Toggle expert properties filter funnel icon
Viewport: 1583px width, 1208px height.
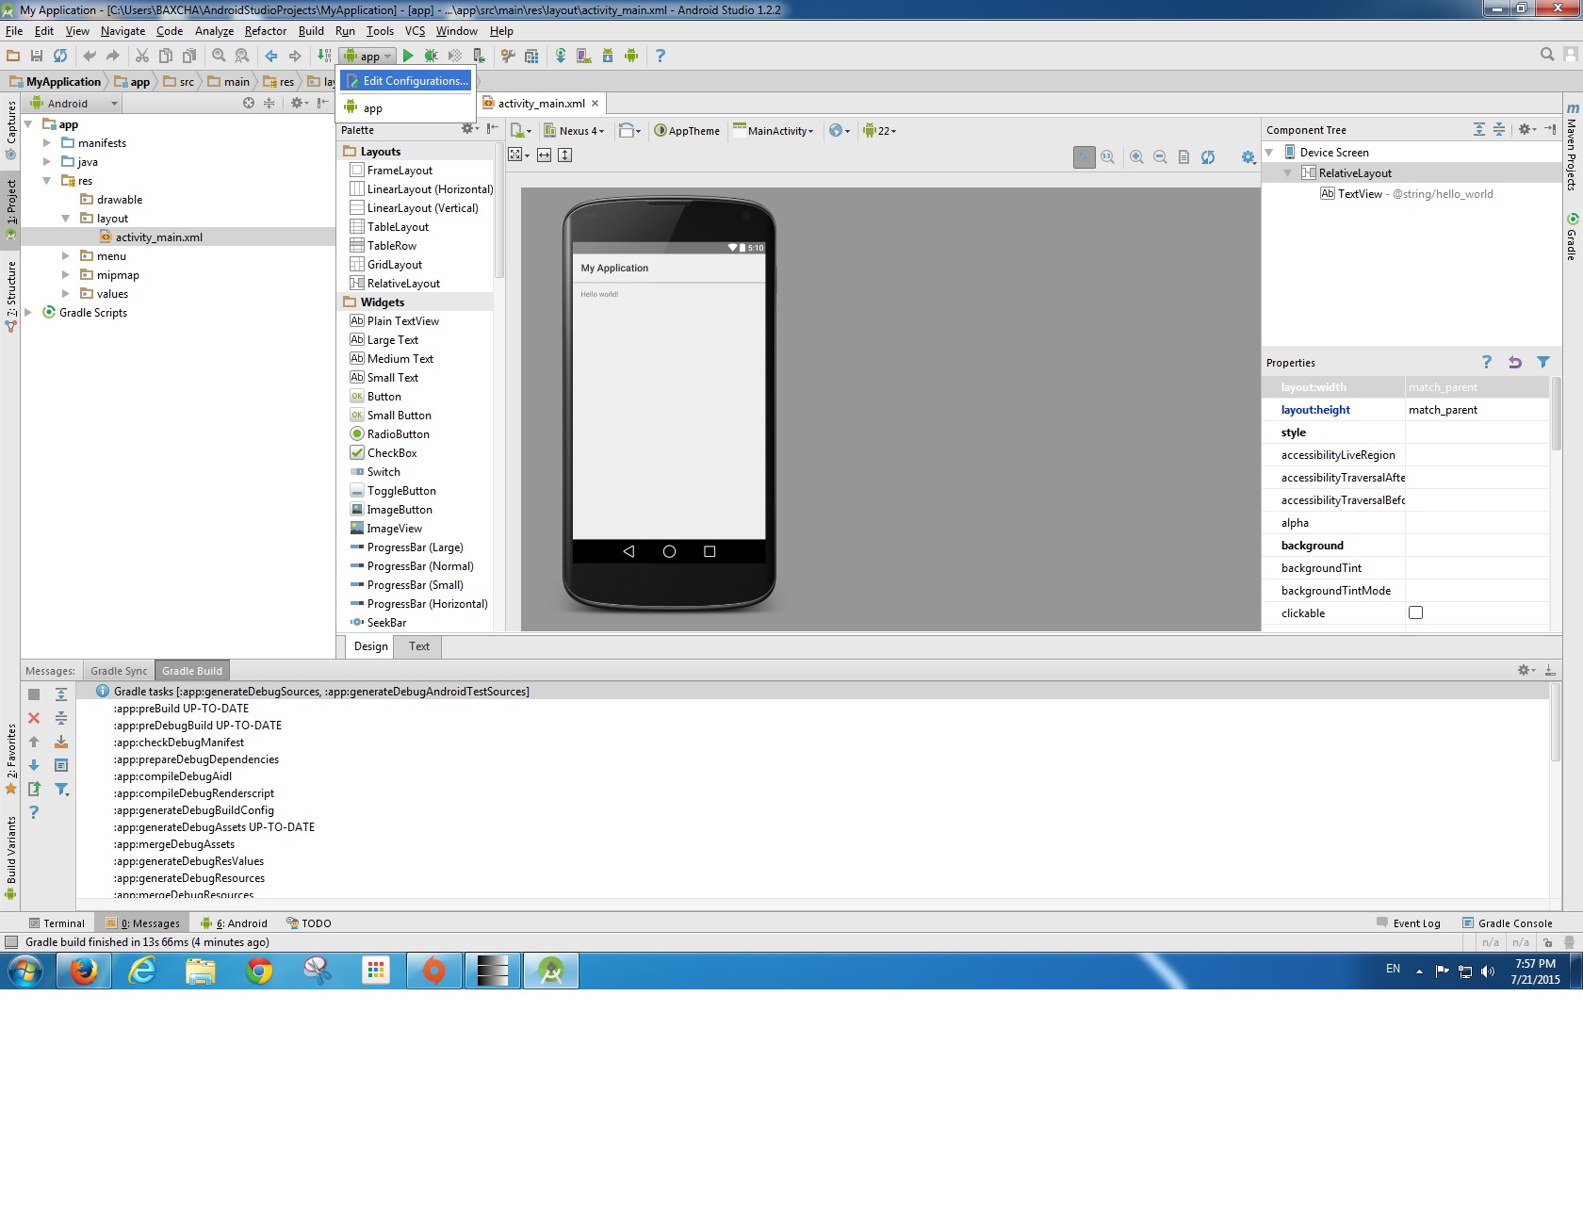[1542, 363]
